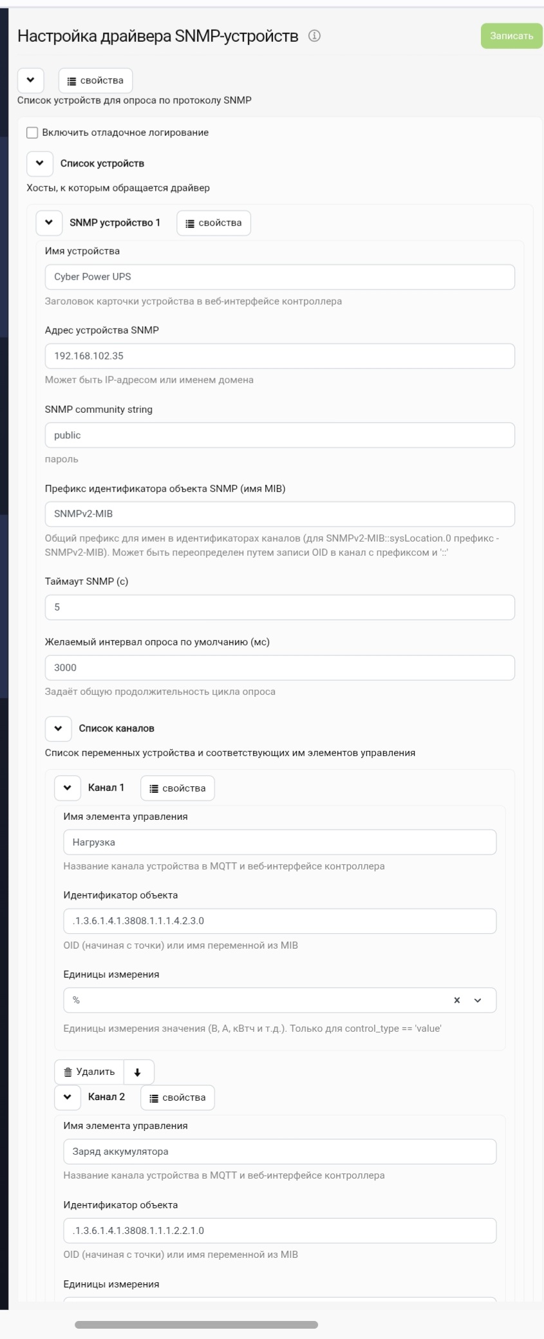Click the SNMP community string field
The width and height of the screenshot is (544, 1339).
tap(280, 435)
